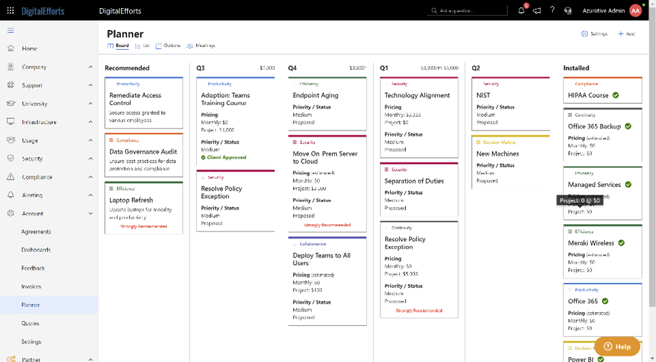This screenshot has width=656, height=362.
Task: Open Invoices under Account
Action: (x=31, y=287)
